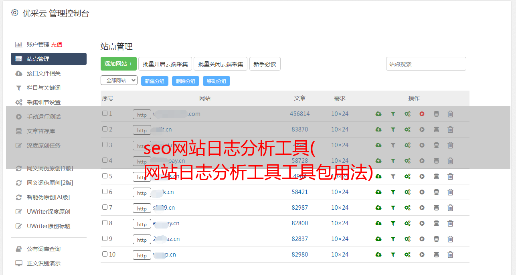
Task: Click trash delete icon in row 7
Action: point(450,208)
